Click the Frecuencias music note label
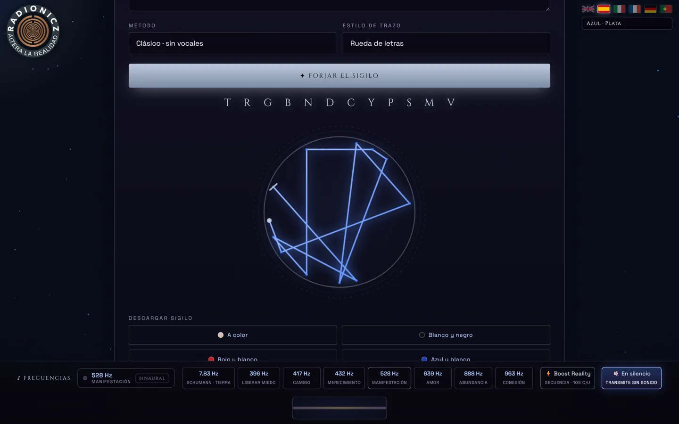This screenshot has width=679, height=424. coord(43,378)
